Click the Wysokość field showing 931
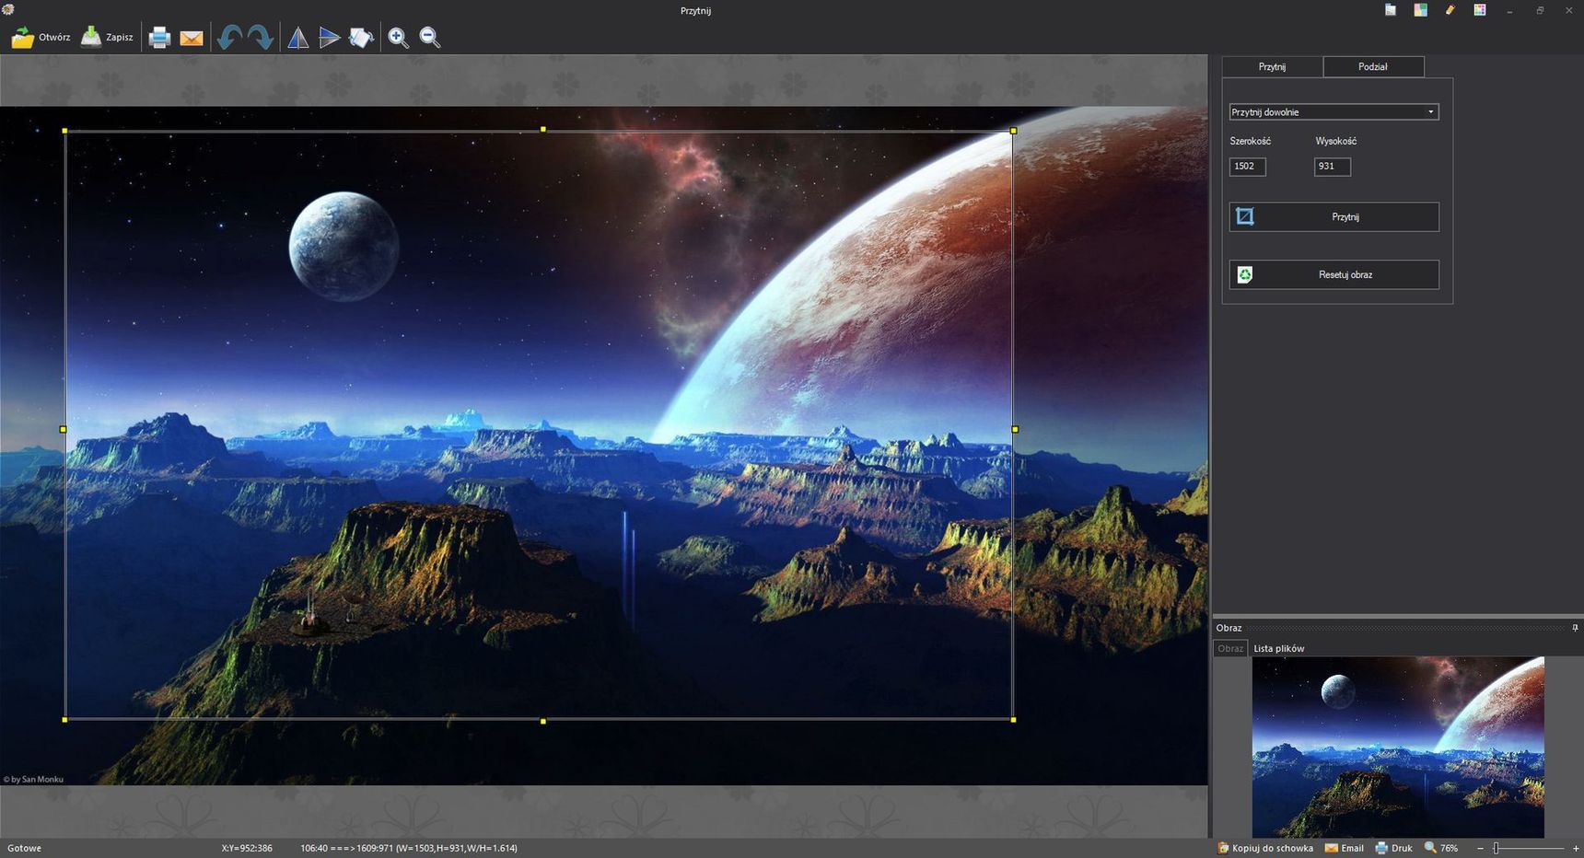The image size is (1584, 858). pyautogui.click(x=1332, y=167)
